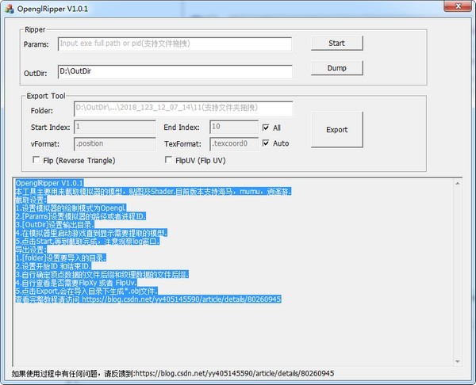Click the Dump button
The width and height of the screenshot is (476, 385).
point(337,68)
